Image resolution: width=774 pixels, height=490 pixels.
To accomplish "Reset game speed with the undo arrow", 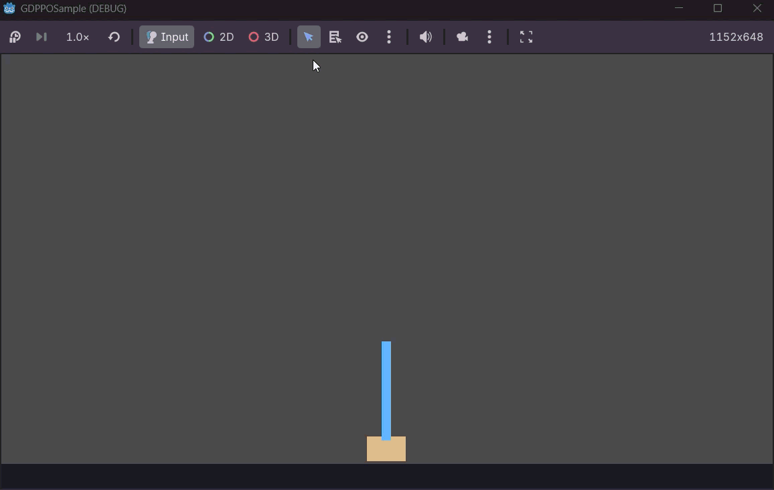I will pos(114,37).
